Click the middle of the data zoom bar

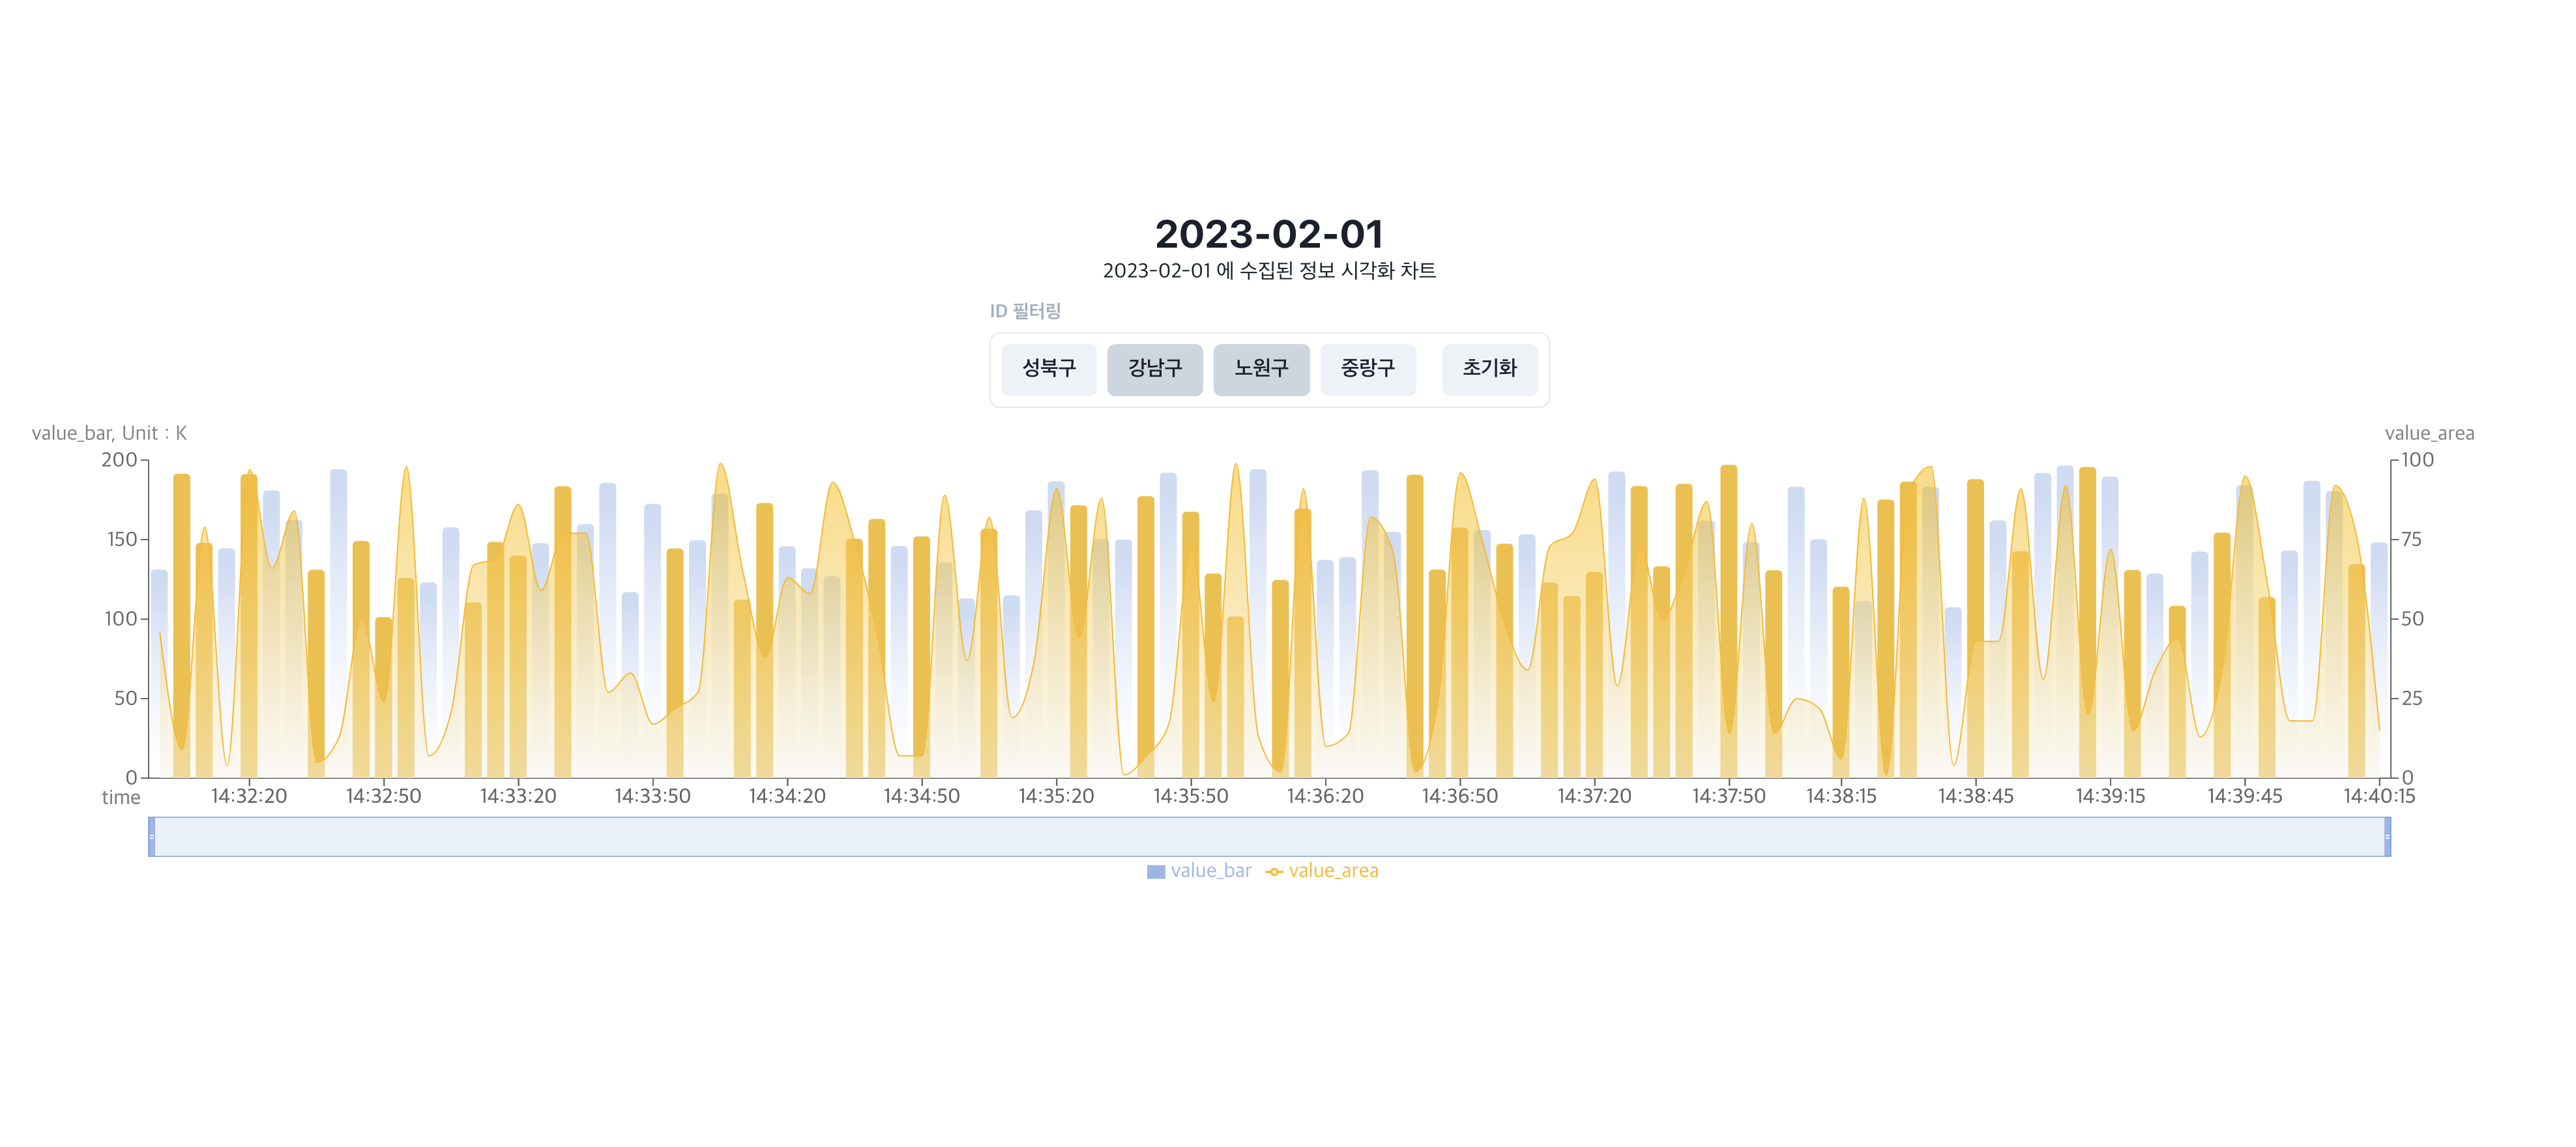pos(1269,837)
